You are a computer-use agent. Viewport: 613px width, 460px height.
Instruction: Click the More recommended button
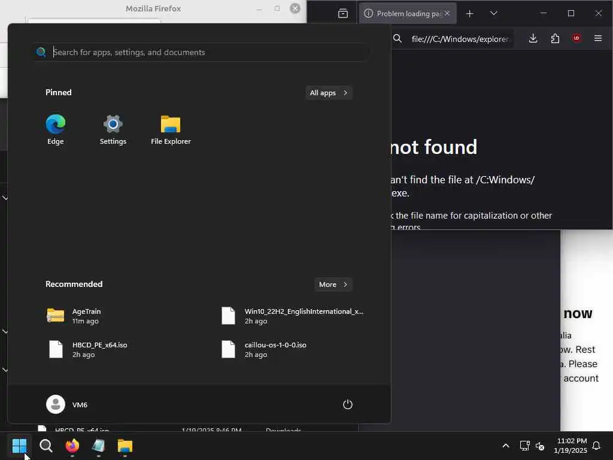[333, 285]
